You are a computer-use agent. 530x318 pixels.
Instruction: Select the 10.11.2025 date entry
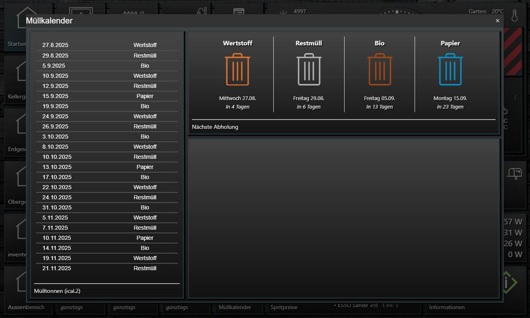[x=57, y=238]
